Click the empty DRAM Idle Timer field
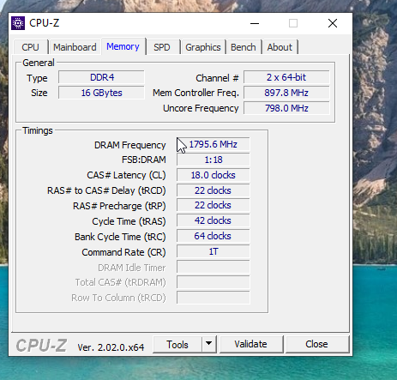 214,267
